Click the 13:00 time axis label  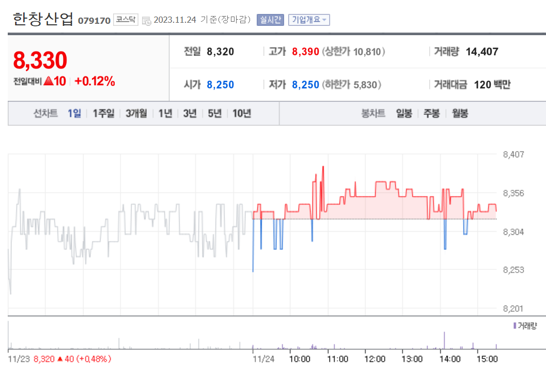coord(412,359)
